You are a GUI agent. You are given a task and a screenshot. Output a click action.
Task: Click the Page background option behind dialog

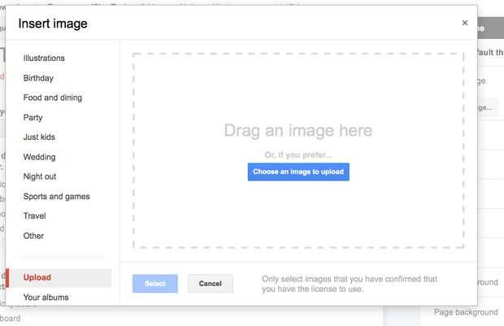[x=466, y=312]
